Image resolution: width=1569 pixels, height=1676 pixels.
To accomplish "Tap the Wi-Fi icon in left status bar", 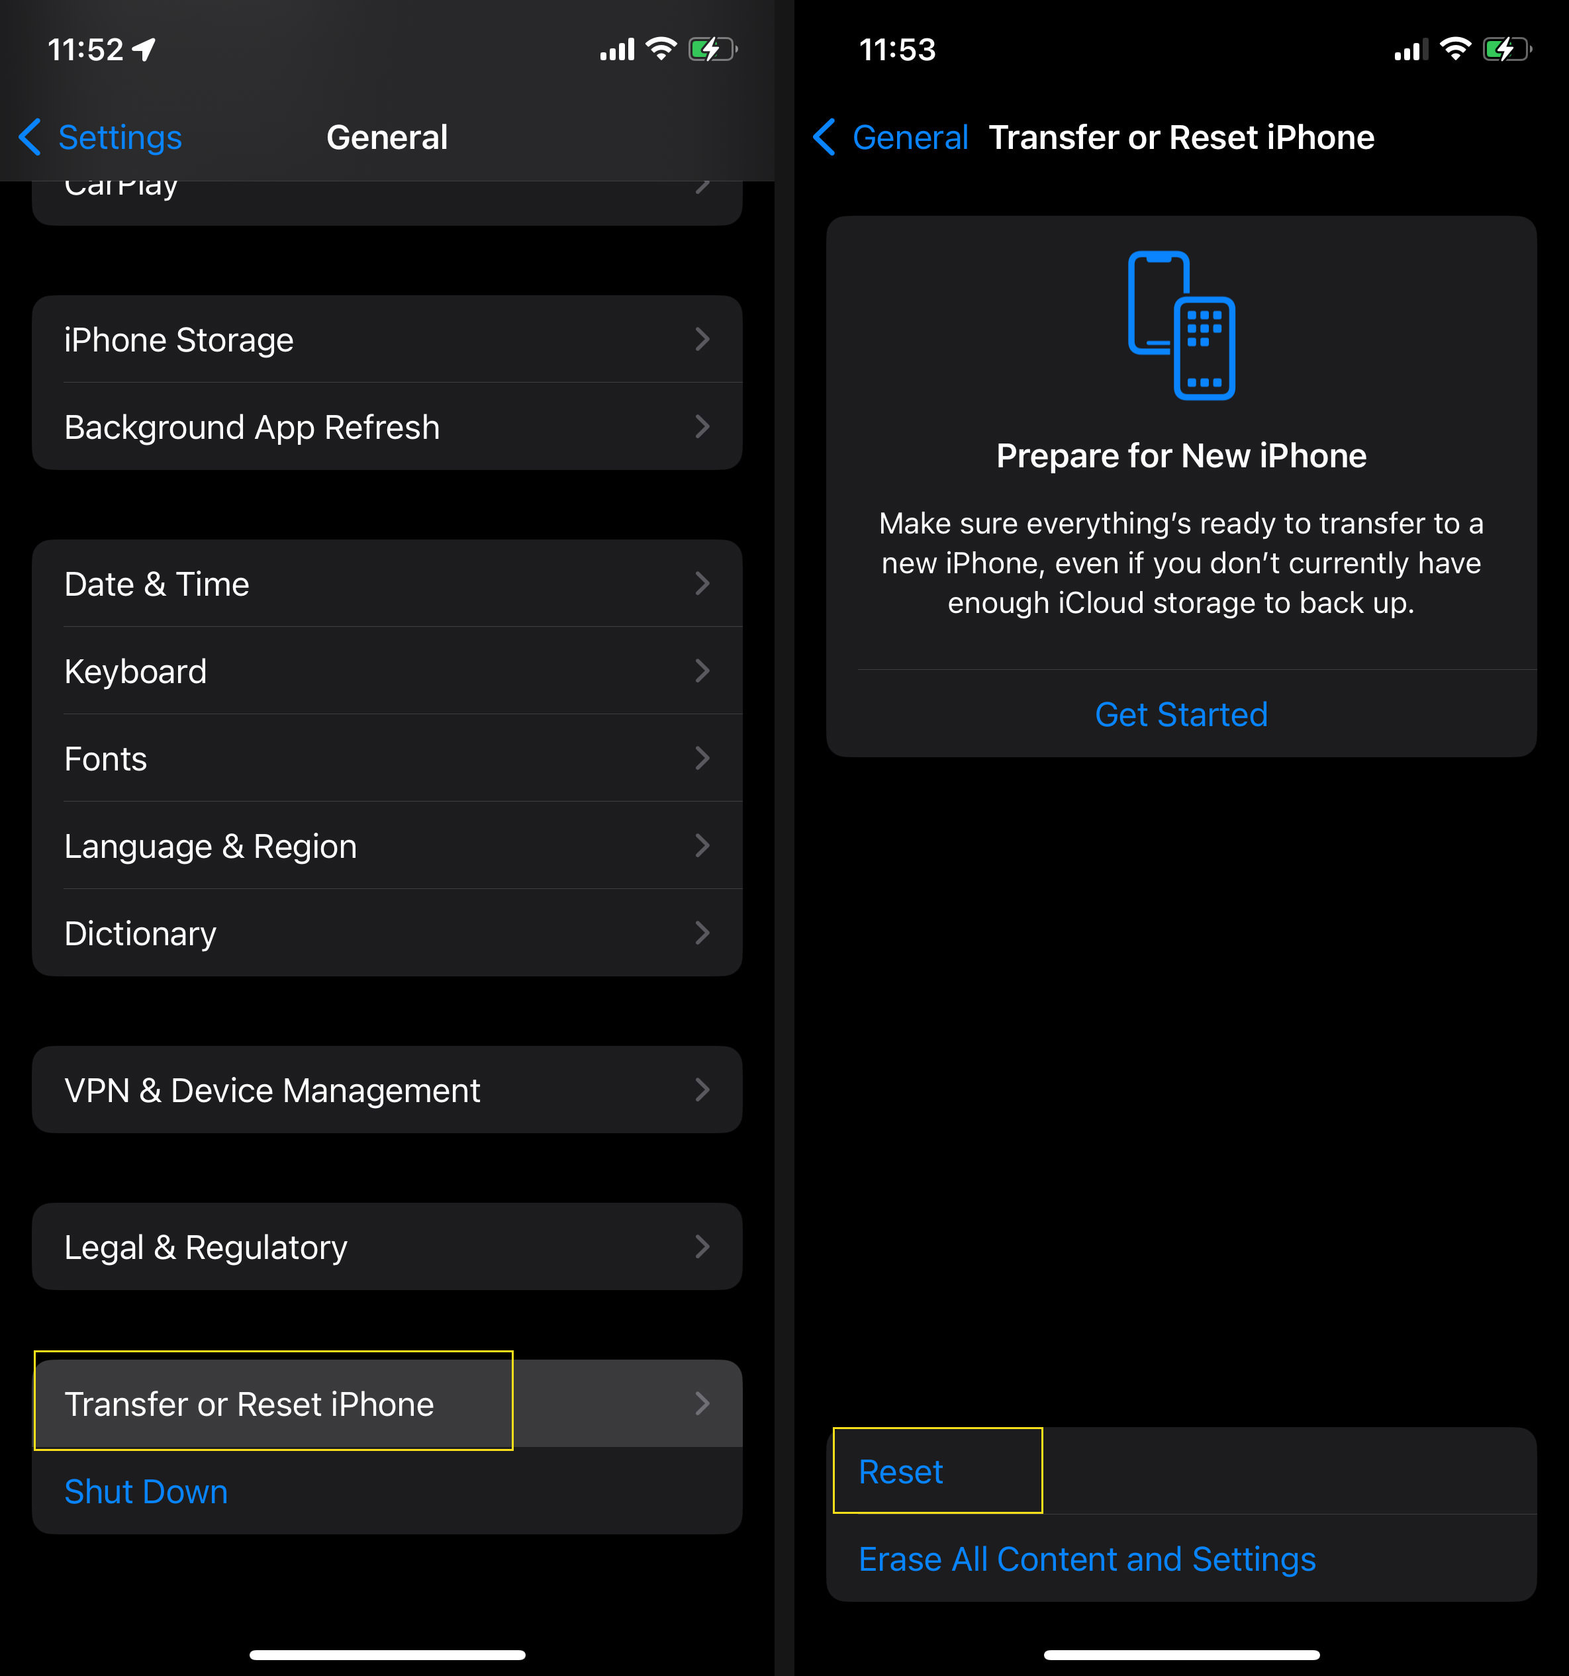I will (662, 49).
